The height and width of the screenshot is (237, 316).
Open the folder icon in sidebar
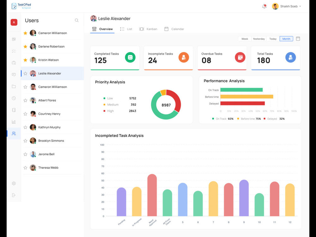tap(14, 87)
